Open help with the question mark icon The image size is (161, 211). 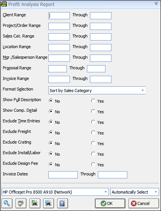point(62,203)
